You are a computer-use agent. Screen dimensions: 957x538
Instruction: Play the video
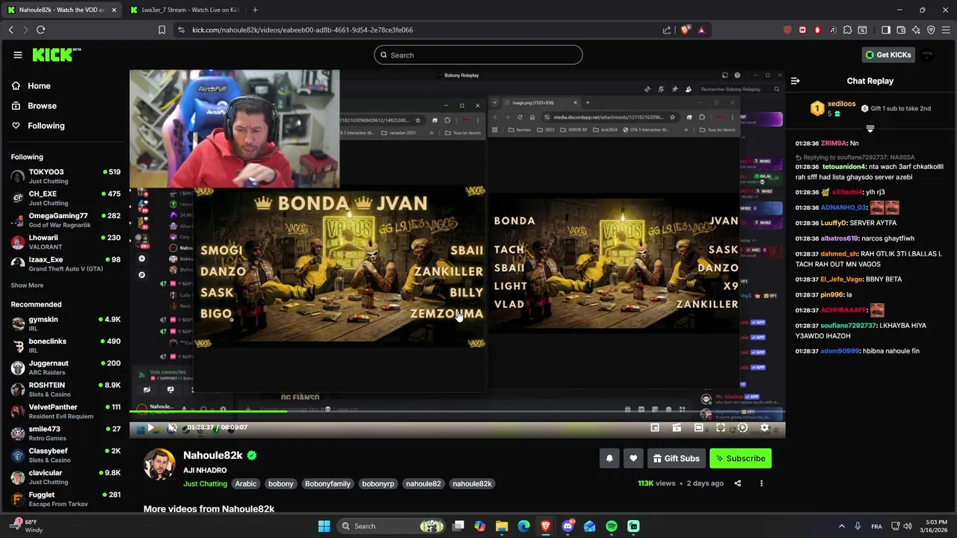point(150,428)
